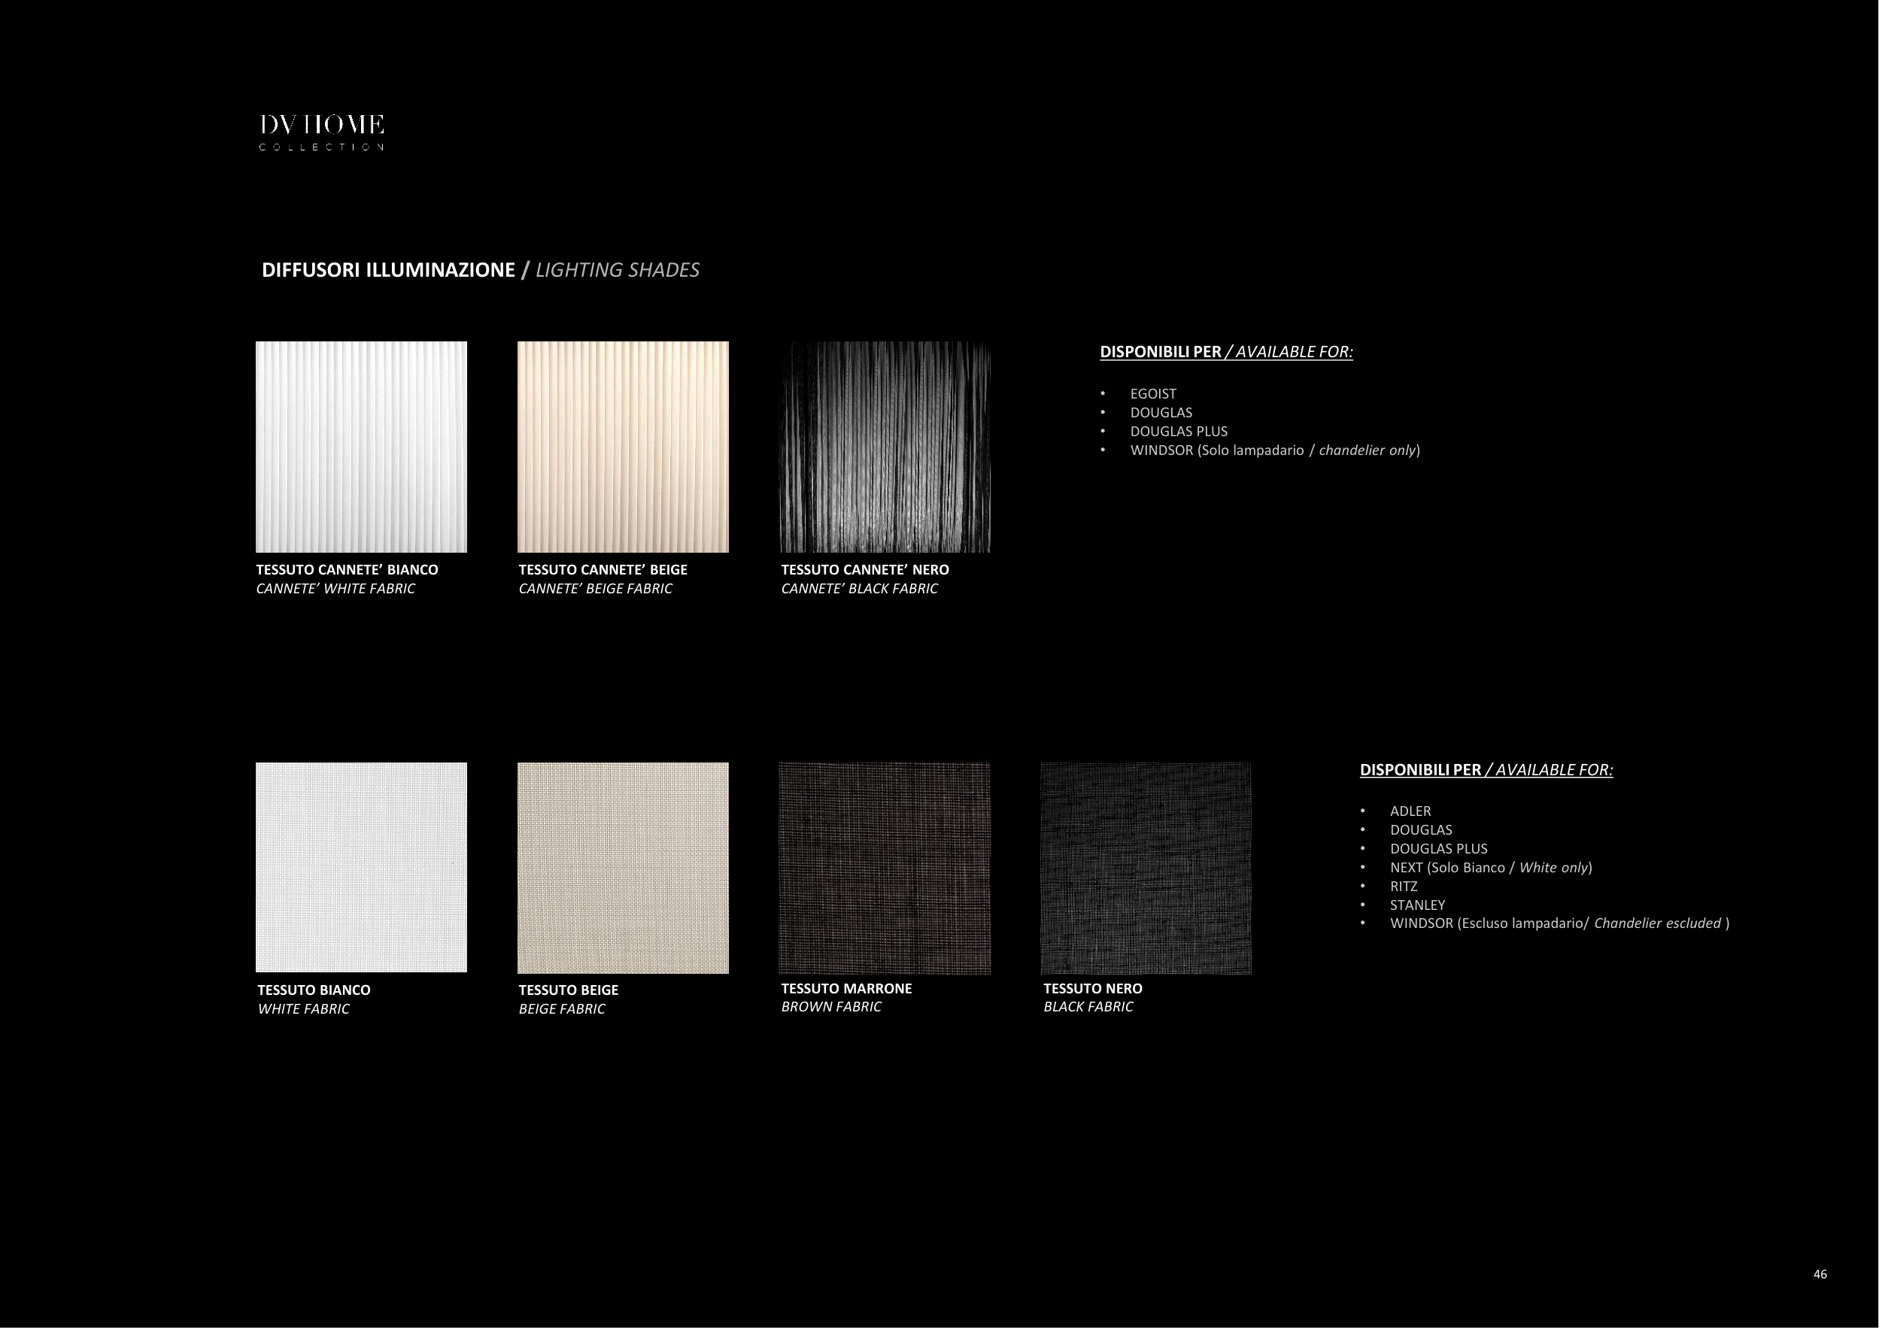Click RITZ in the lower list
Screen dimensions: 1879x1328
coord(1404,886)
